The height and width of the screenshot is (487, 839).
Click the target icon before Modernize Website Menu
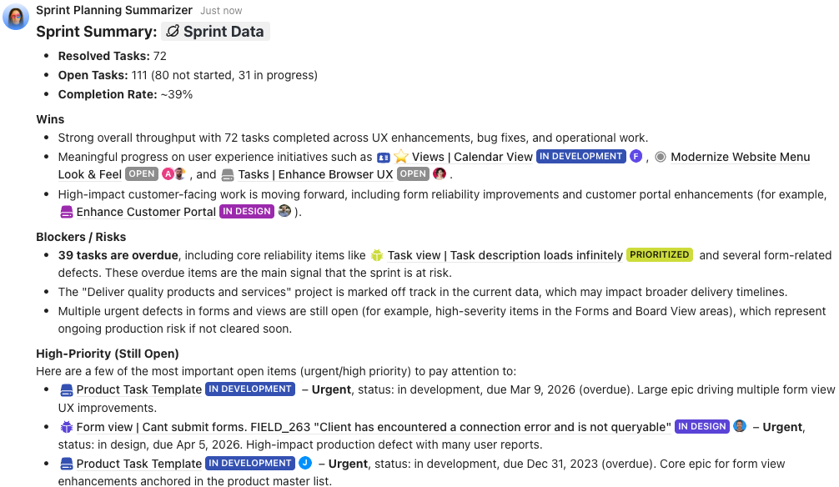pyautogui.click(x=659, y=157)
